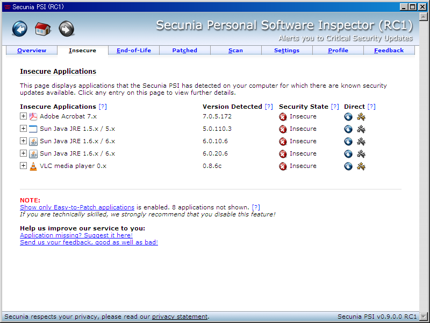Select the Insecure tab
The height and width of the screenshot is (323, 430).
tap(83, 50)
